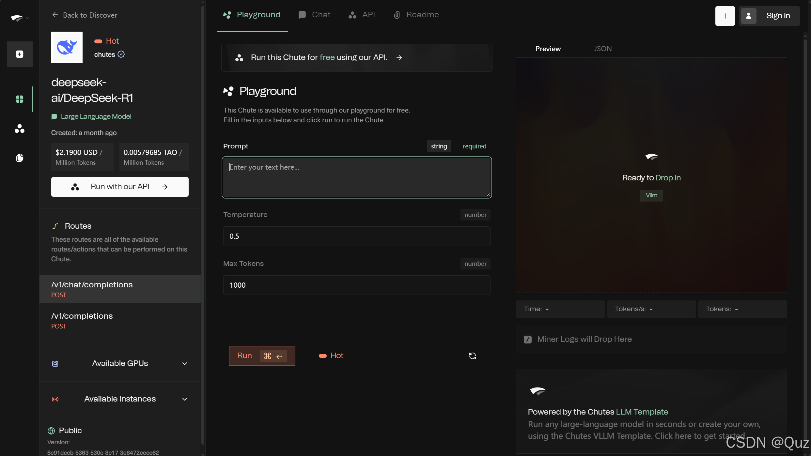Click the user avatar icon beside Sign in
811x456 pixels.
click(749, 16)
